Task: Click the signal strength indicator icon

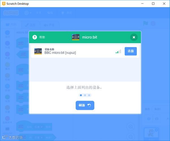Action: [x=118, y=51]
